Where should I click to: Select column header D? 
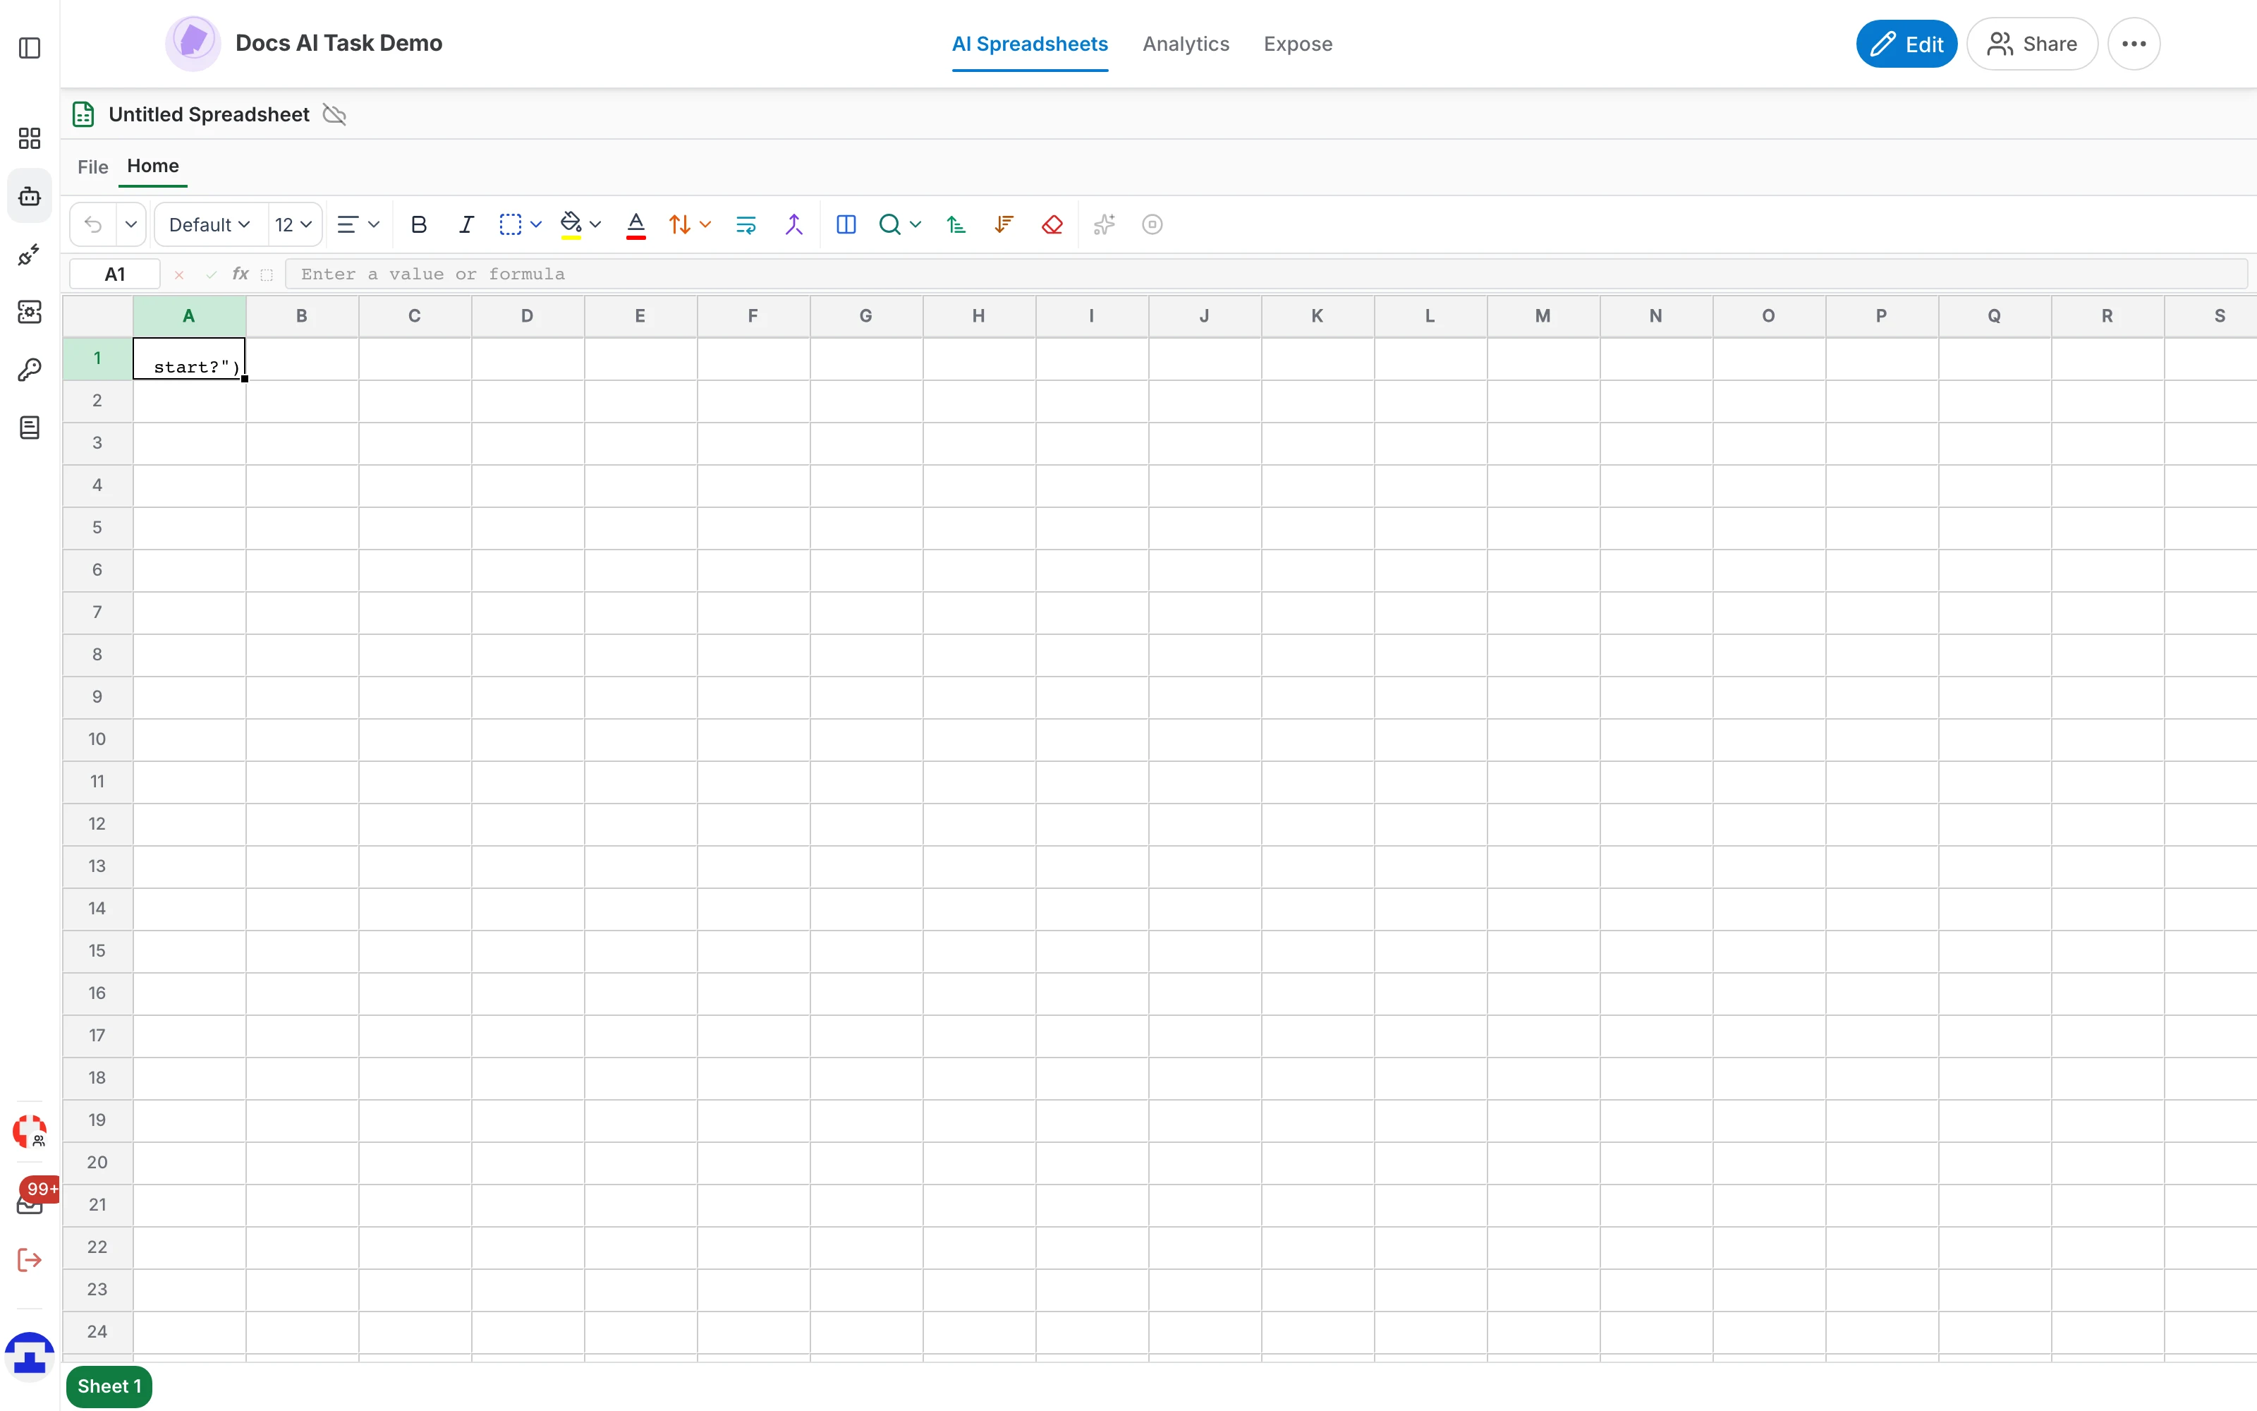pos(528,316)
